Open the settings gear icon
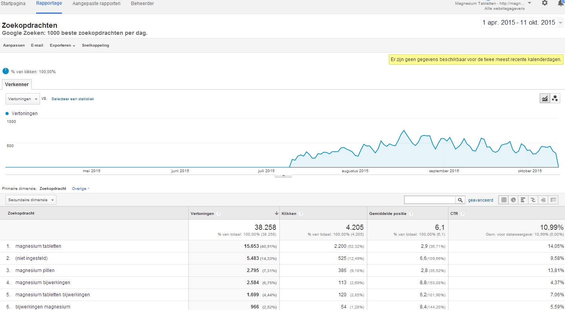This screenshot has height=310, width=565. [545, 3]
